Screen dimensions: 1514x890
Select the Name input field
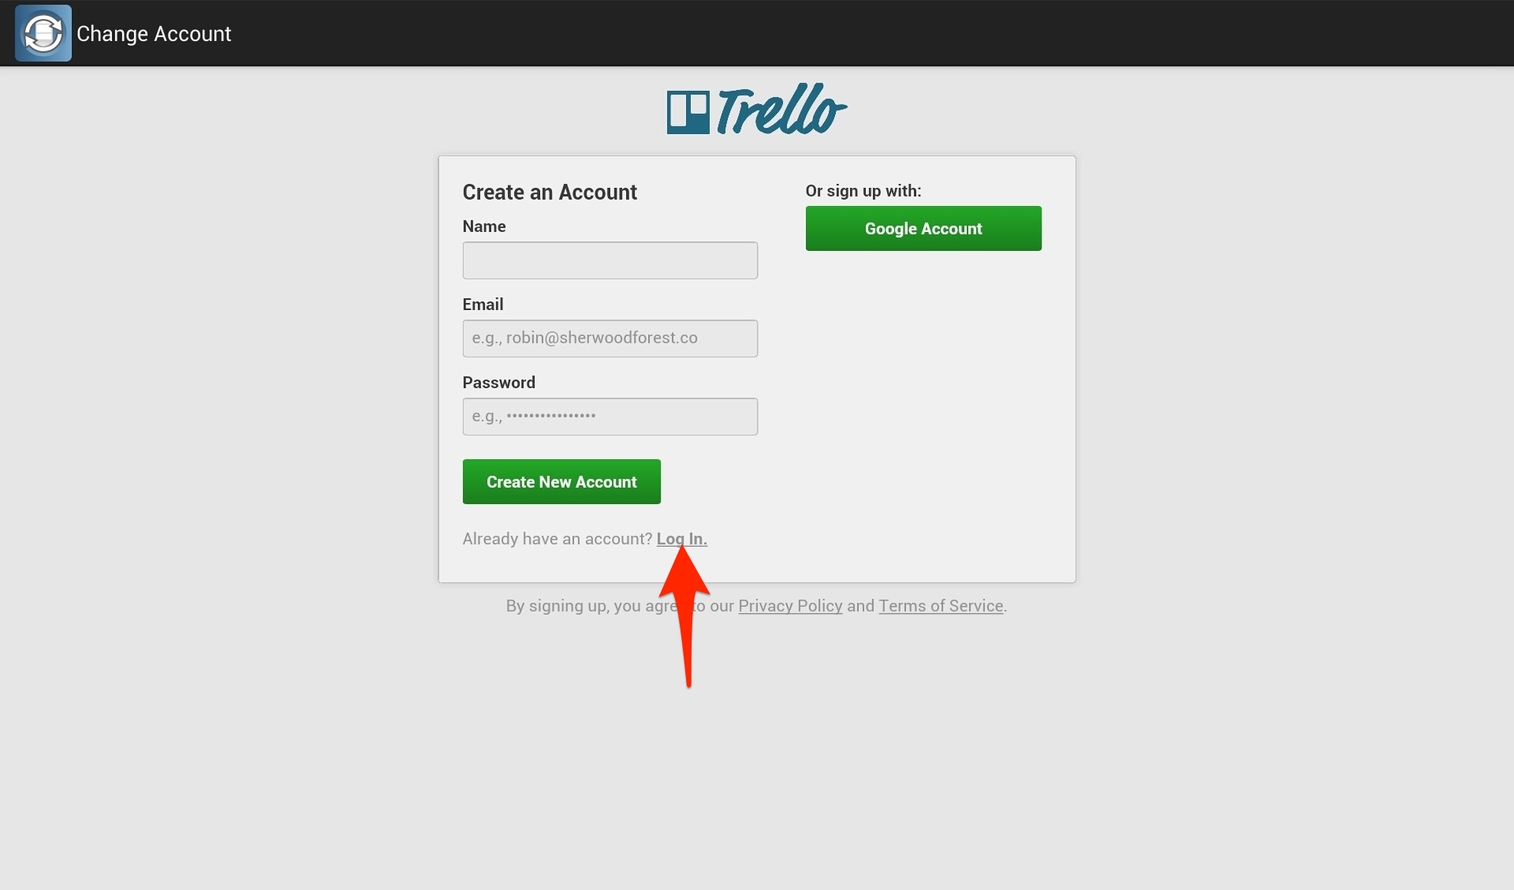tap(610, 260)
